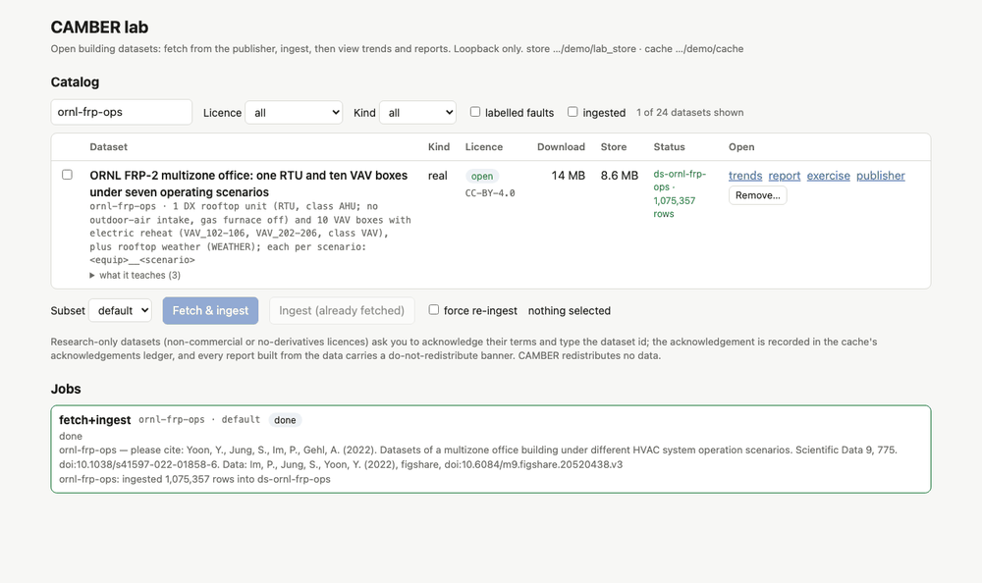
Task: Click the CAMBER lab page heading
Action: pos(99,27)
